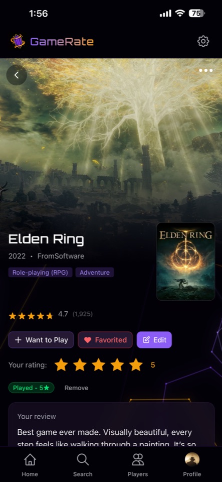Set your rating to one star
222x482 pixels.
coord(61,365)
